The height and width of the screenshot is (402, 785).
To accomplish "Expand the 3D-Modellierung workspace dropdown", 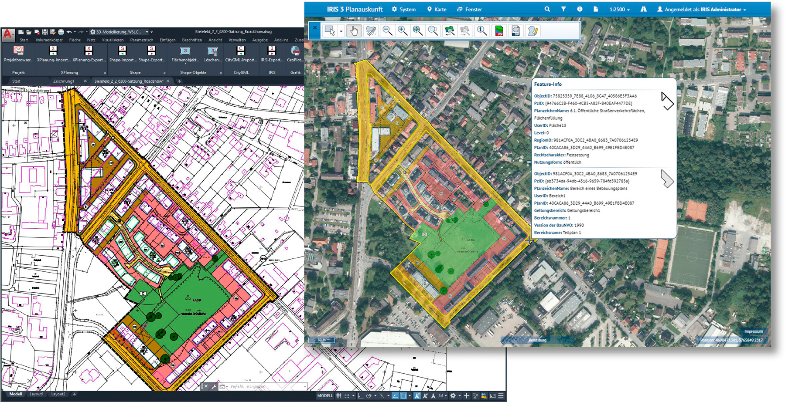I will 147,32.
